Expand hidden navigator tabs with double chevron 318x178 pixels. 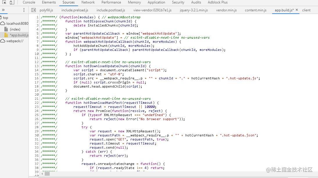pos(3,10)
